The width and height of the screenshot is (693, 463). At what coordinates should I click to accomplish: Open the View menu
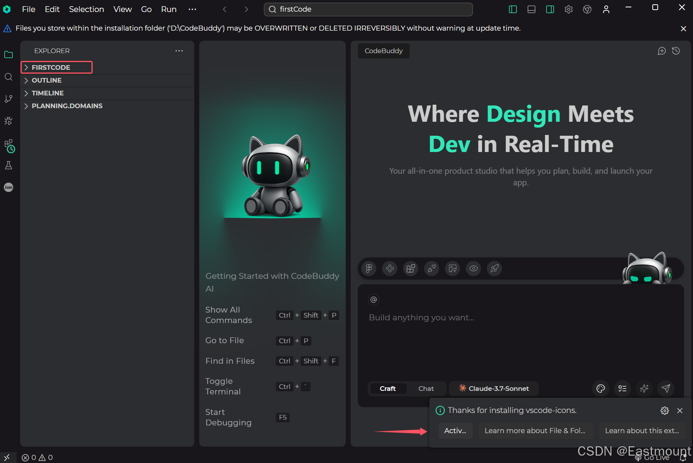coord(122,9)
